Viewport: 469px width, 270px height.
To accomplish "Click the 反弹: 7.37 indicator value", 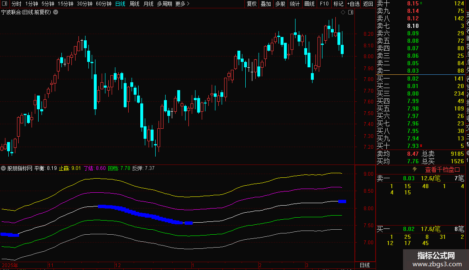I will 143,168.
